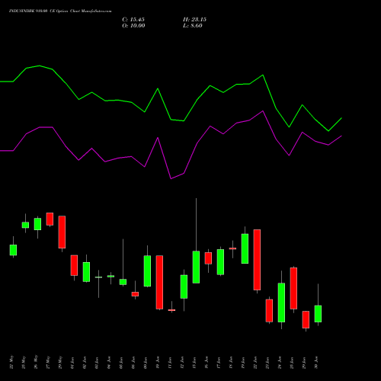The image size is (381, 381).
Task: Select the 01 Jun date label
Action: [x=72, y=362]
